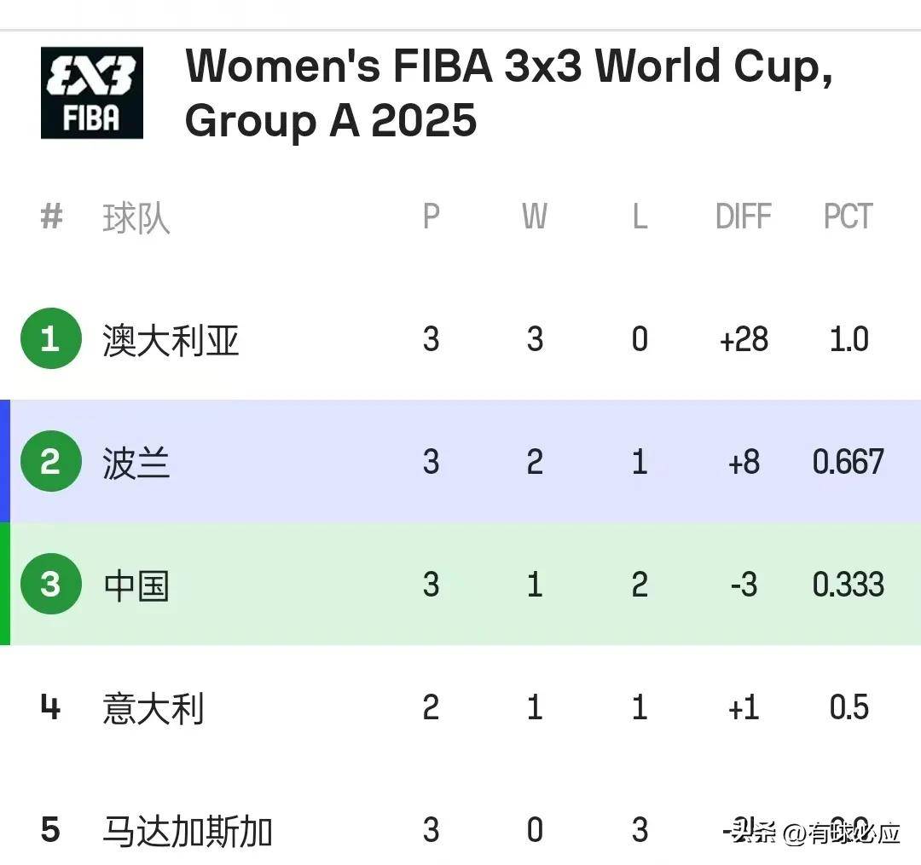Image resolution: width=921 pixels, height=865 pixels.
Task: Click the 球队 column header
Action: pyautogui.click(x=136, y=218)
